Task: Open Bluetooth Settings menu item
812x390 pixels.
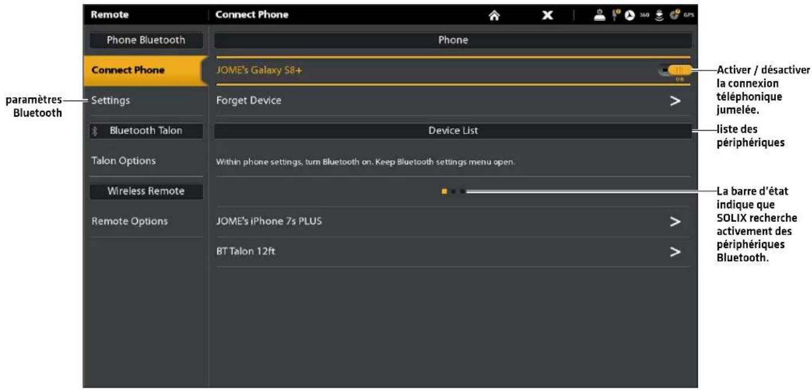Action: pyautogui.click(x=146, y=101)
